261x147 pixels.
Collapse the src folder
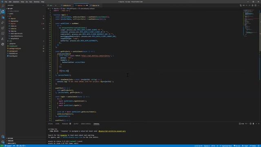[10, 16]
